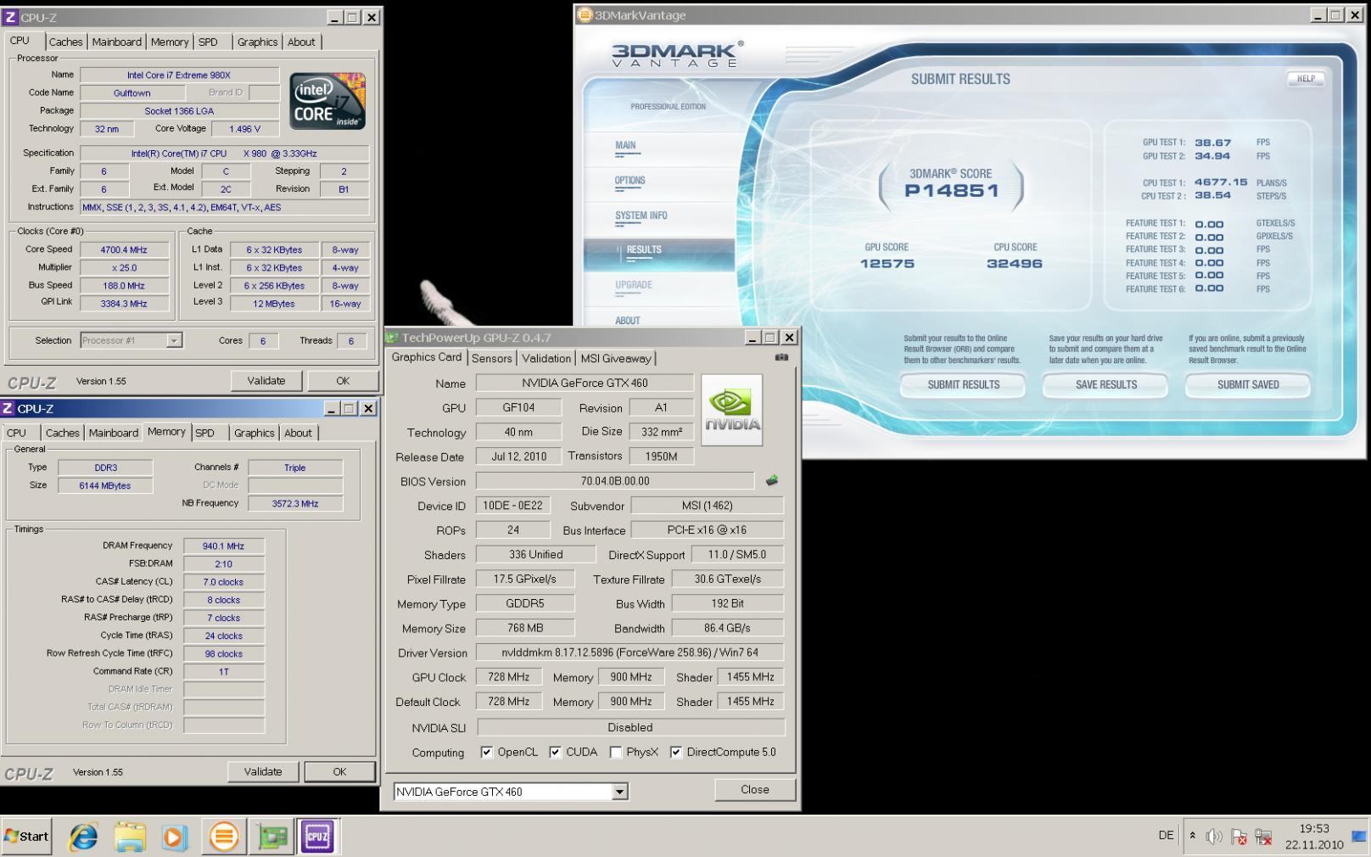Click the Action Center flag tray icon
The height and width of the screenshot is (857, 1371).
tap(1239, 837)
